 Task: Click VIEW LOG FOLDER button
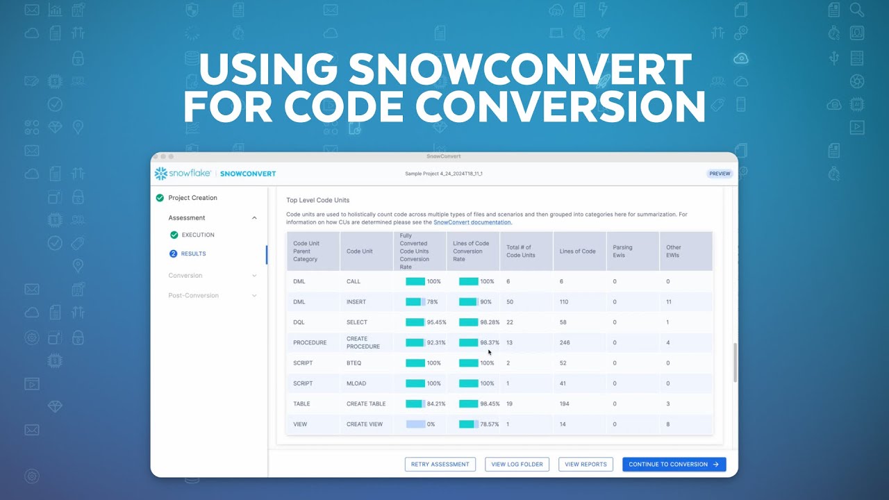point(517,465)
